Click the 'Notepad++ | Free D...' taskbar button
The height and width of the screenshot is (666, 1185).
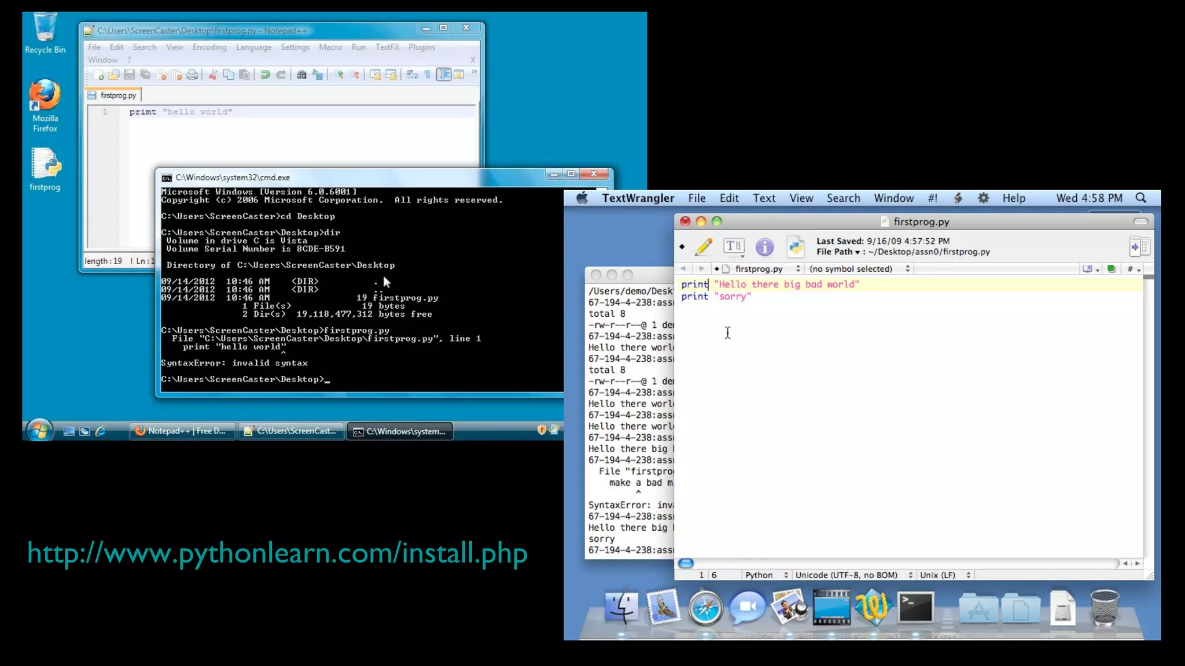[x=182, y=431]
